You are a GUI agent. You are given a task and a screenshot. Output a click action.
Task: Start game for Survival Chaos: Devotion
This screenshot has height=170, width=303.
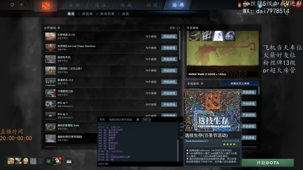point(169,48)
